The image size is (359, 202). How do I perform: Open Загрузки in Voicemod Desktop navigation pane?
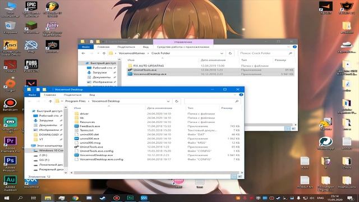coord(46,121)
